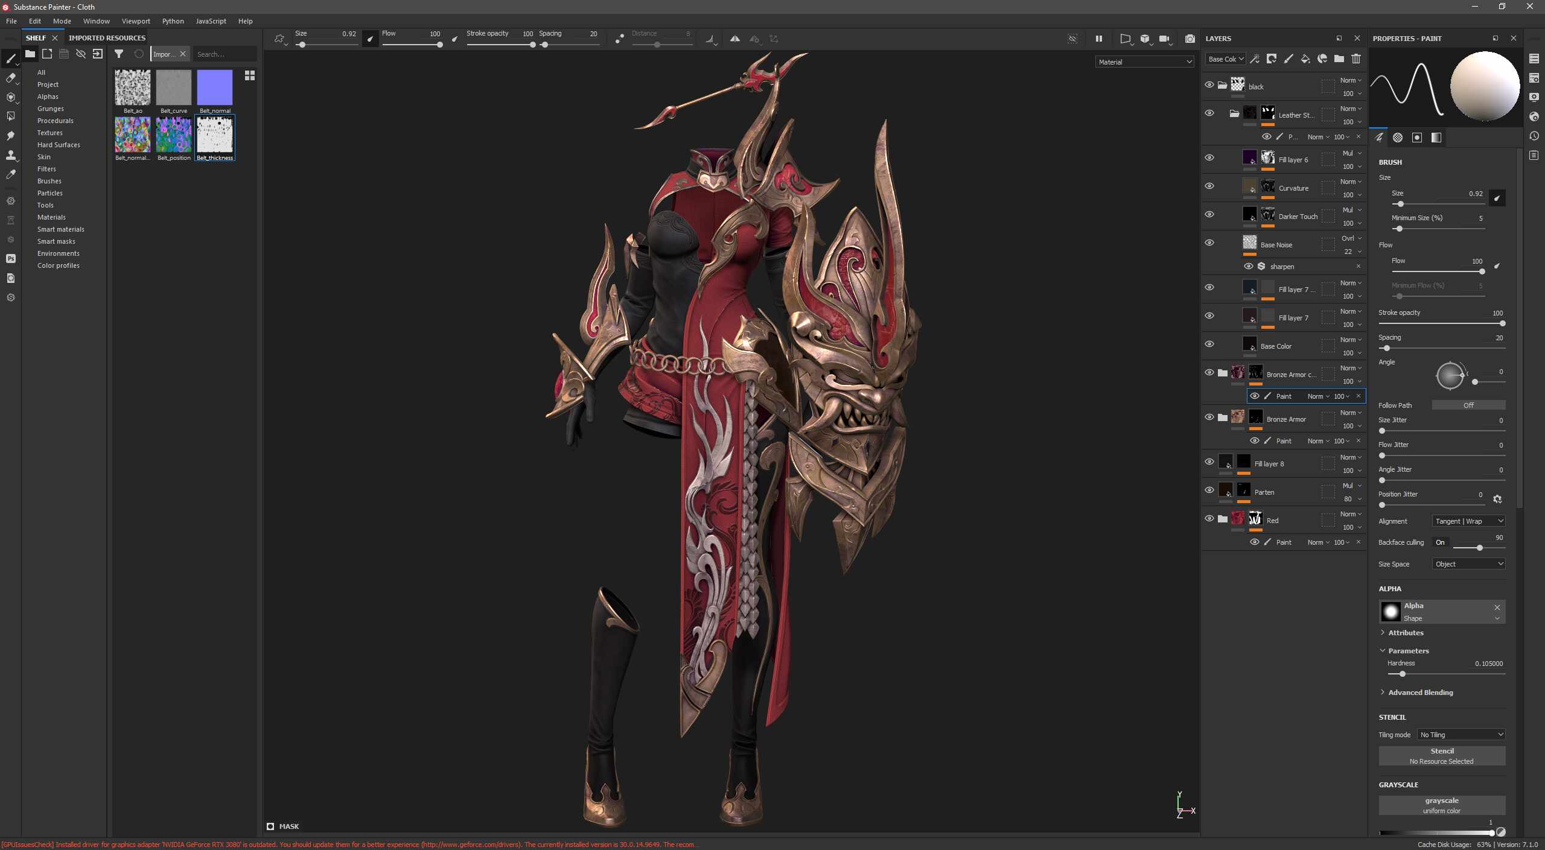
Task: Click the grayscale uniform color button
Action: 1442,805
